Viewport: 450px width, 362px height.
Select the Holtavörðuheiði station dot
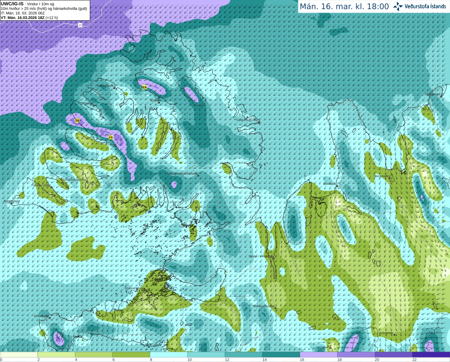(275, 308)
